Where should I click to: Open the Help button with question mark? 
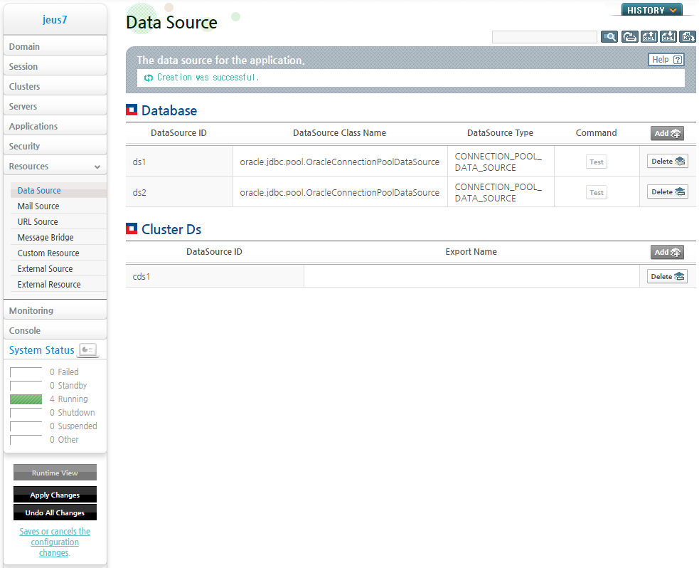coord(666,60)
